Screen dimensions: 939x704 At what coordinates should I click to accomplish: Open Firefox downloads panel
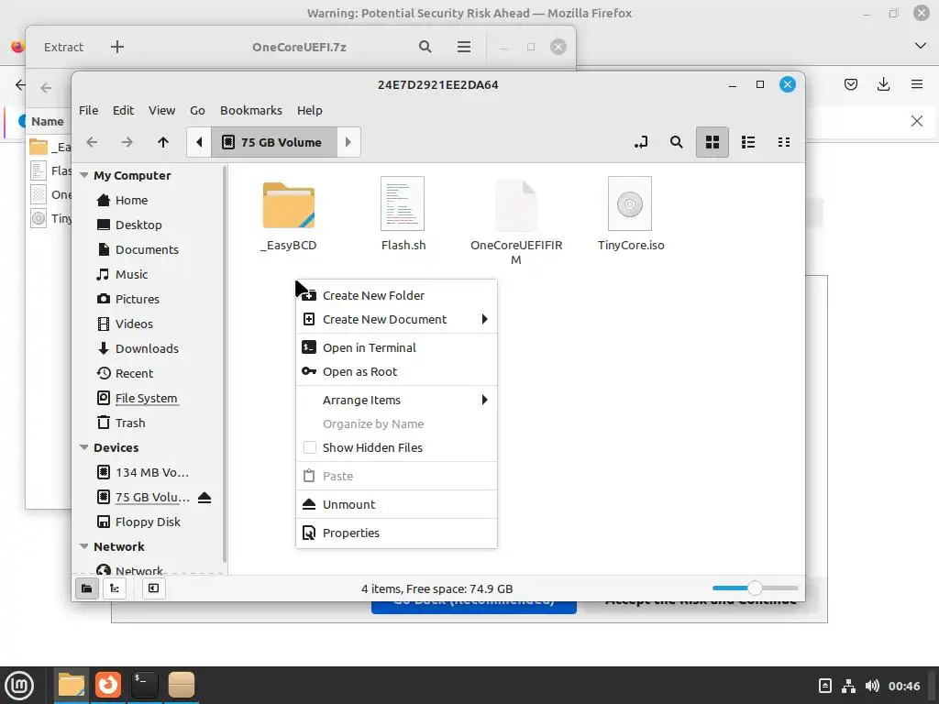883,84
